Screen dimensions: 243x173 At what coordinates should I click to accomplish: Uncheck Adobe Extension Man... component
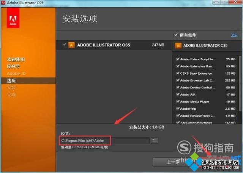point(178,66)
